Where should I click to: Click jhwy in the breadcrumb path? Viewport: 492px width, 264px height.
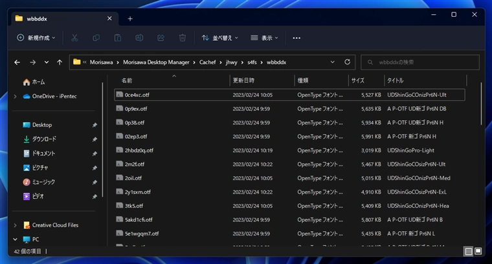232,62
